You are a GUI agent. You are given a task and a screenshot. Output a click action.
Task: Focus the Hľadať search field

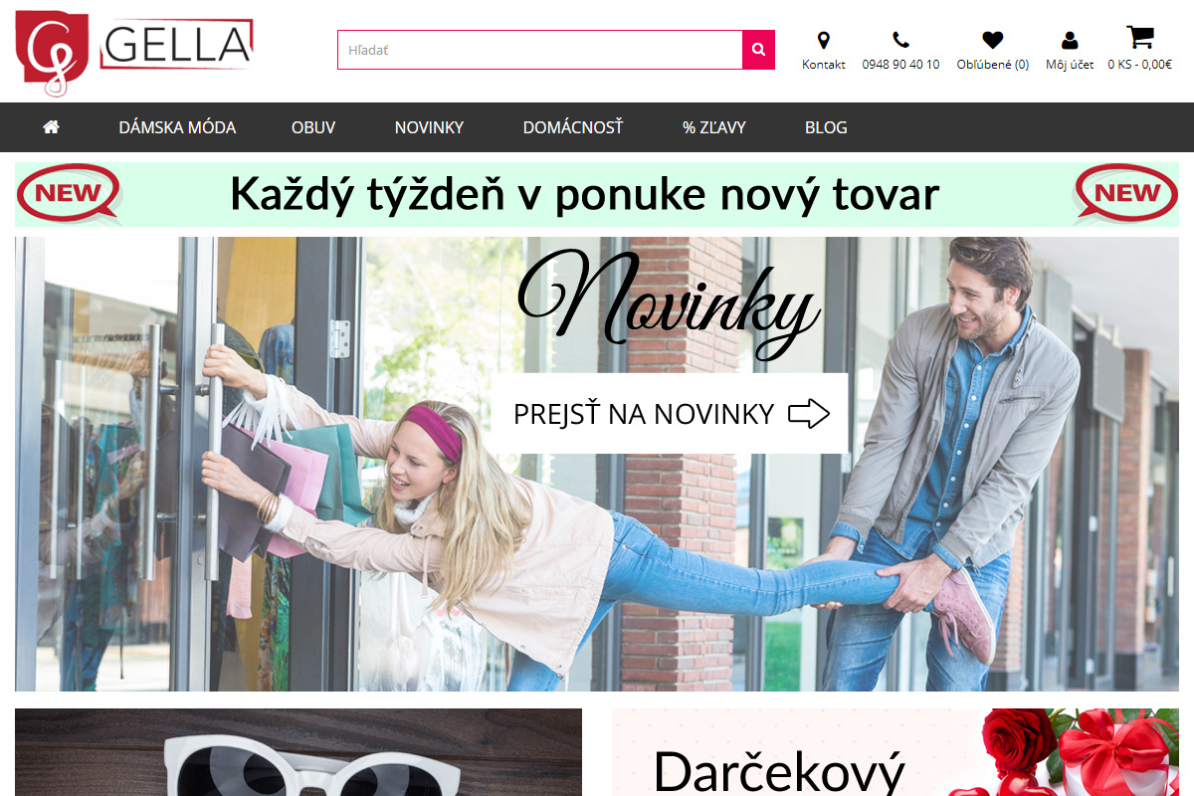coord(540,50)
